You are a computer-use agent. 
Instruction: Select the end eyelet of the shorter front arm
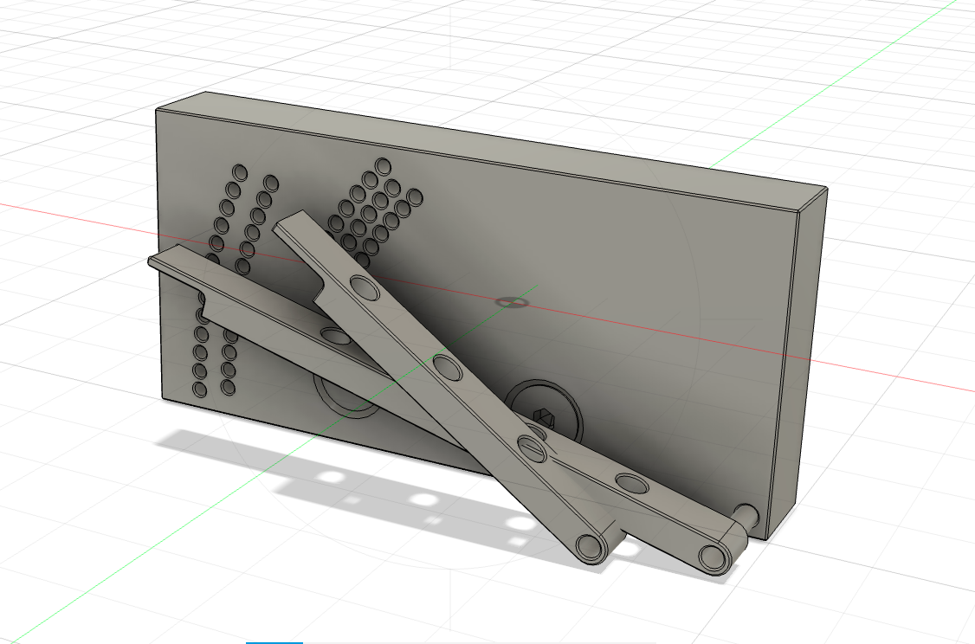[x=591, y=547]
